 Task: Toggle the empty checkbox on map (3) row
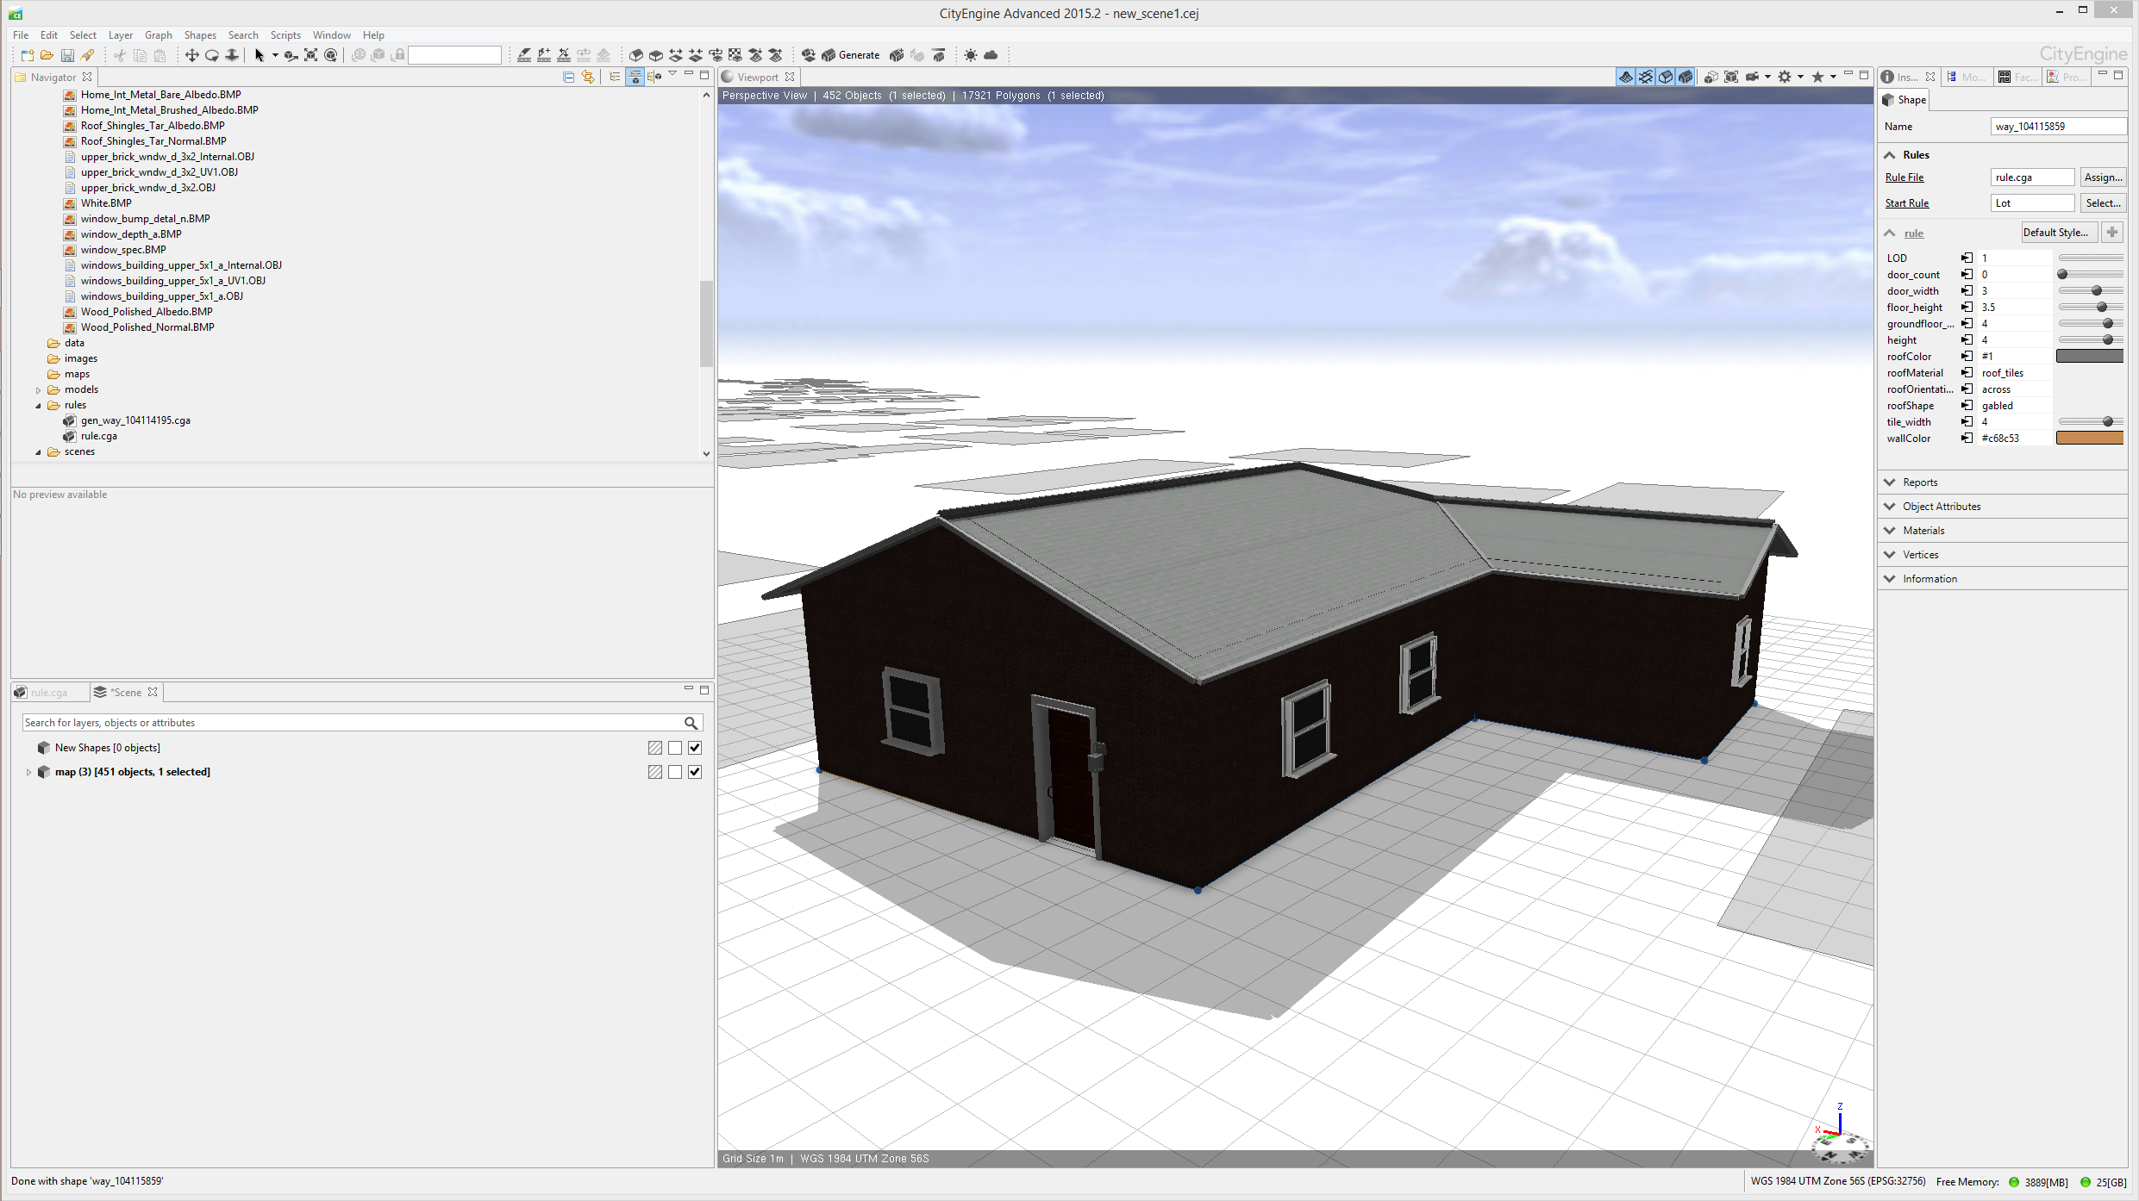675,772
